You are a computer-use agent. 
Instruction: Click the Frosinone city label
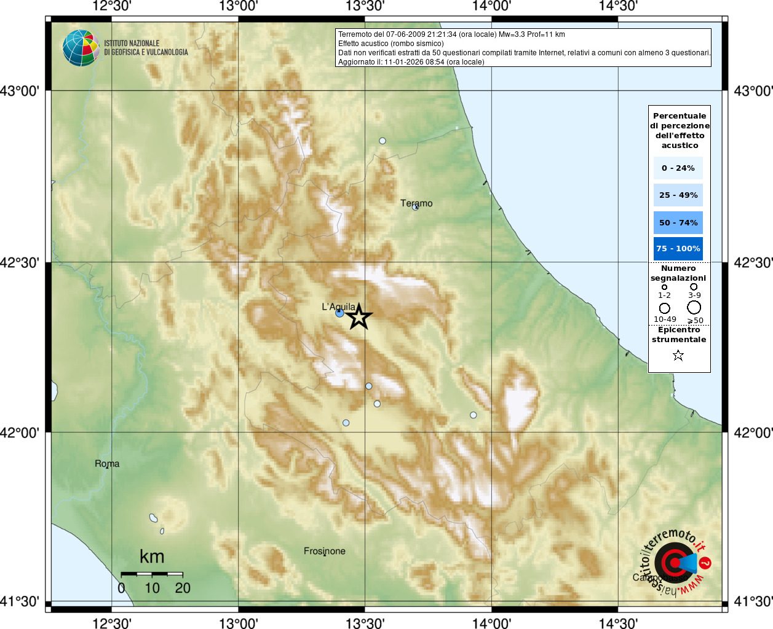click(325, 551)
